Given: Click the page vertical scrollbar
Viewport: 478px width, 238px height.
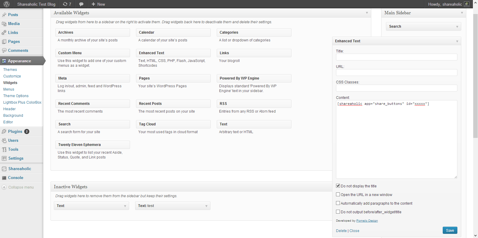Looking at the screenshot, I should [475, 76].
